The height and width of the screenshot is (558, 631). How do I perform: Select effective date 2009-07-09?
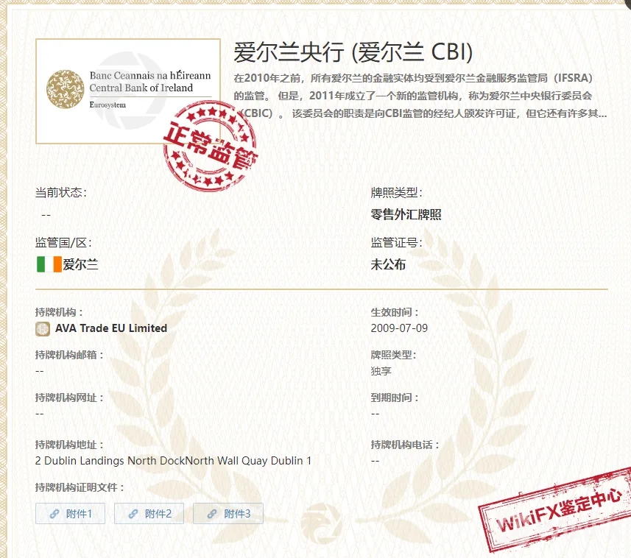point(399,328)
